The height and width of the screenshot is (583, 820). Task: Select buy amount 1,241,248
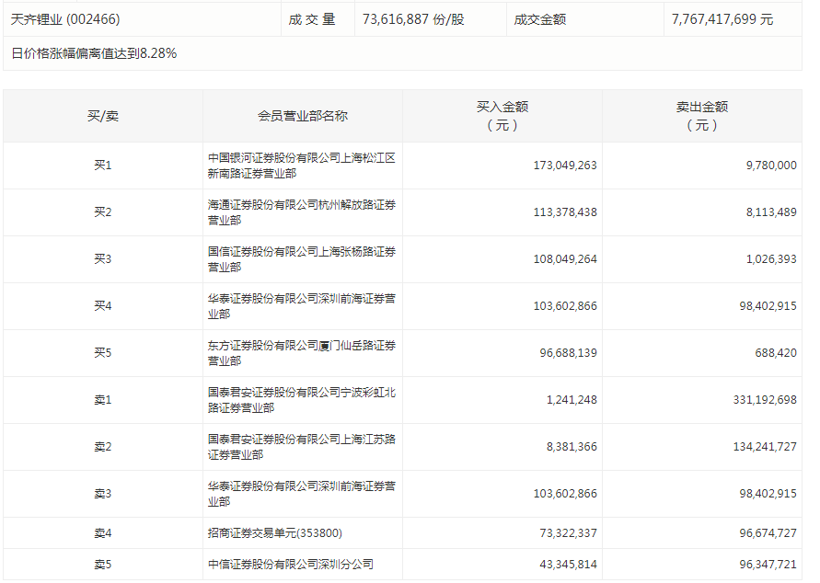click(572, 400)
